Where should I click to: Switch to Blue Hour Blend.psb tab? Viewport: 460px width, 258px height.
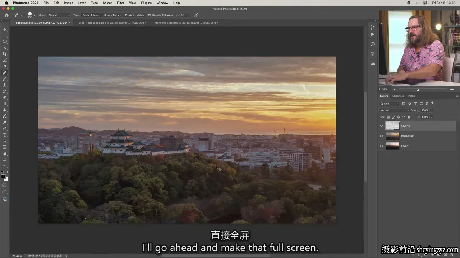(112, 23)
